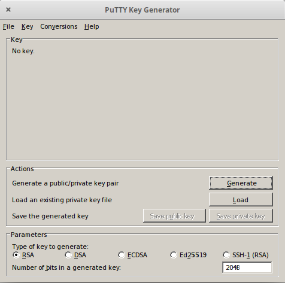The image size is (285, 283).
Task: Focus the number of bits field
Action: [x=247, y=267]
